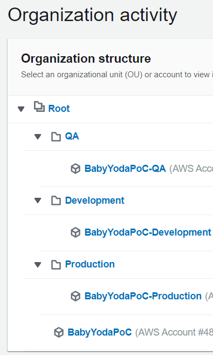Click the BabyYodaPoC management account cube icon
This screenshot has width=213, height=355.
[59, 333]
